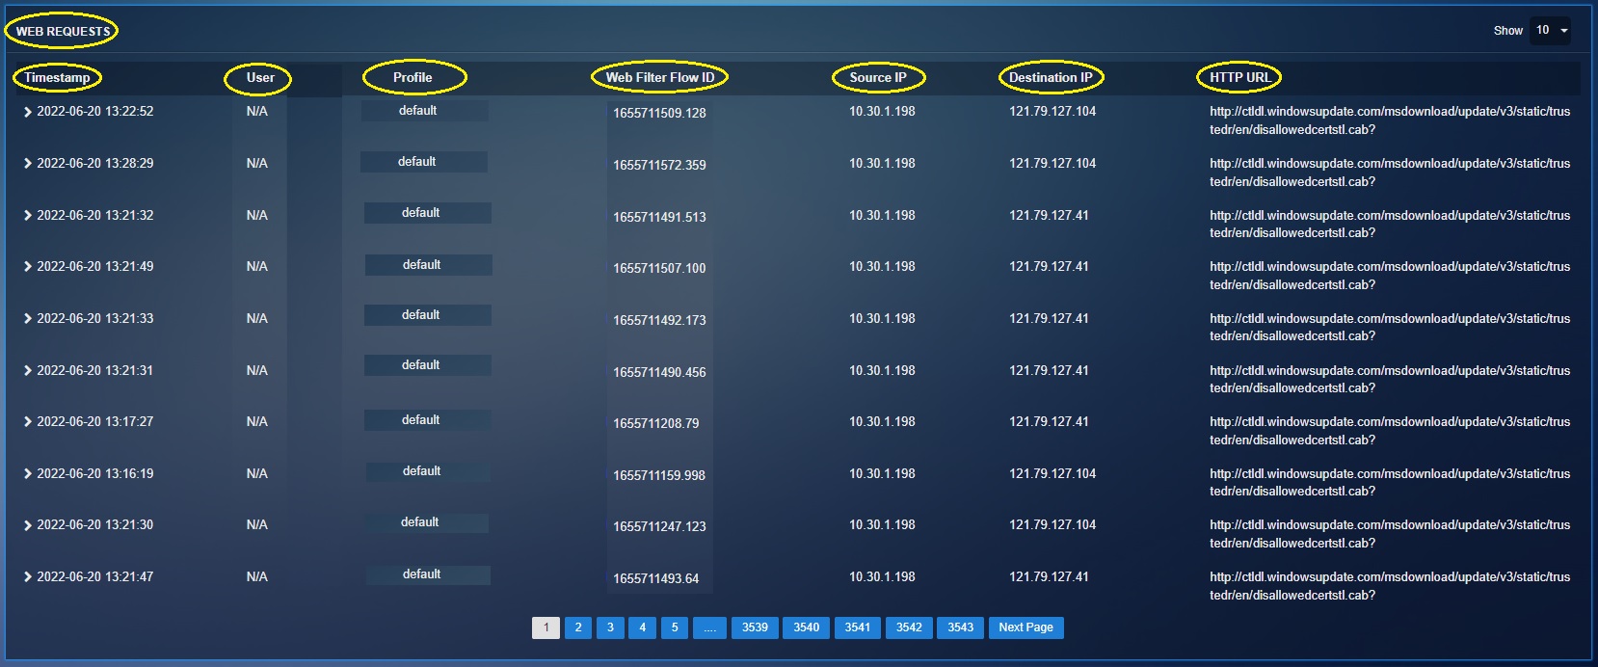Click source IP in 13:22:52 row
The image size is (1598, 667).
coord(882,112)
